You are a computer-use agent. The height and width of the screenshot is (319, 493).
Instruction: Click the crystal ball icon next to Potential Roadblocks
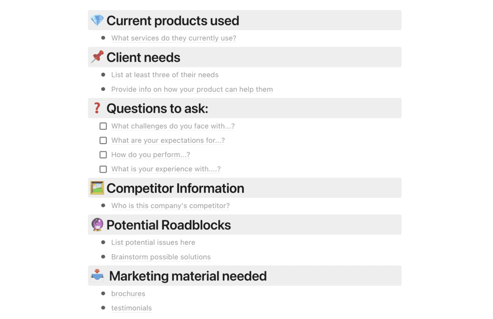point(98,225)
